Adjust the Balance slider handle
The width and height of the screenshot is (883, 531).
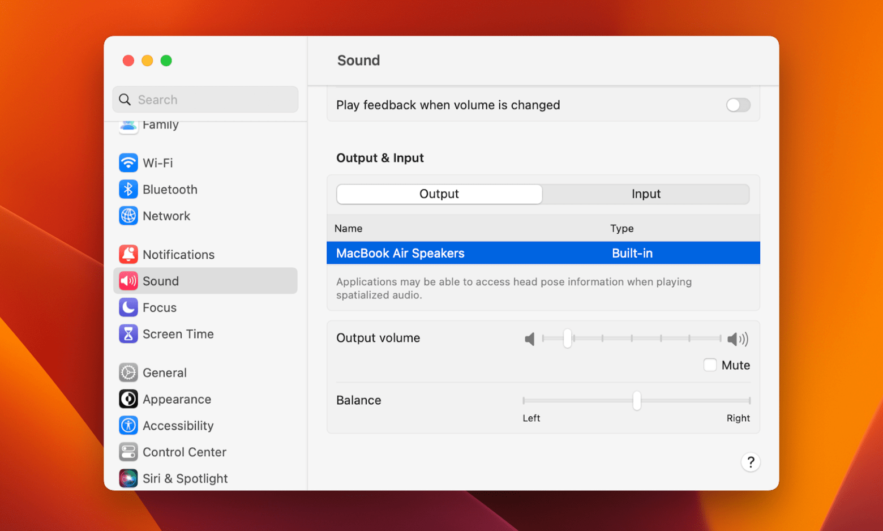click(x=636, y=400)
